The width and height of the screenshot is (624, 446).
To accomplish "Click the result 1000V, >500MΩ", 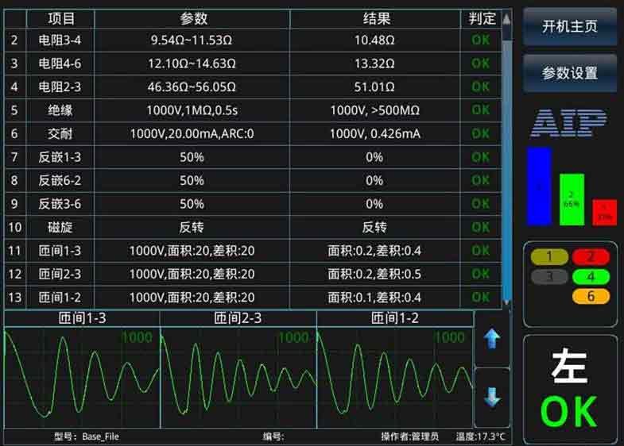I will coord(375,110).
